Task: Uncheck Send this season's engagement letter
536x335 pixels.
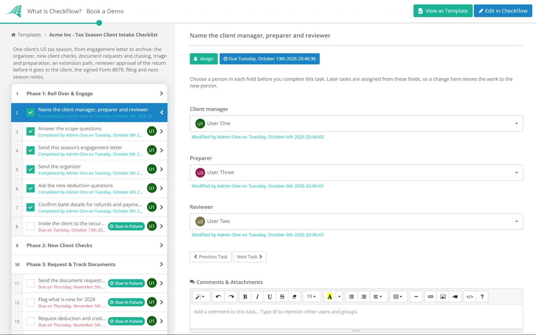Action: tap(31, 150)
